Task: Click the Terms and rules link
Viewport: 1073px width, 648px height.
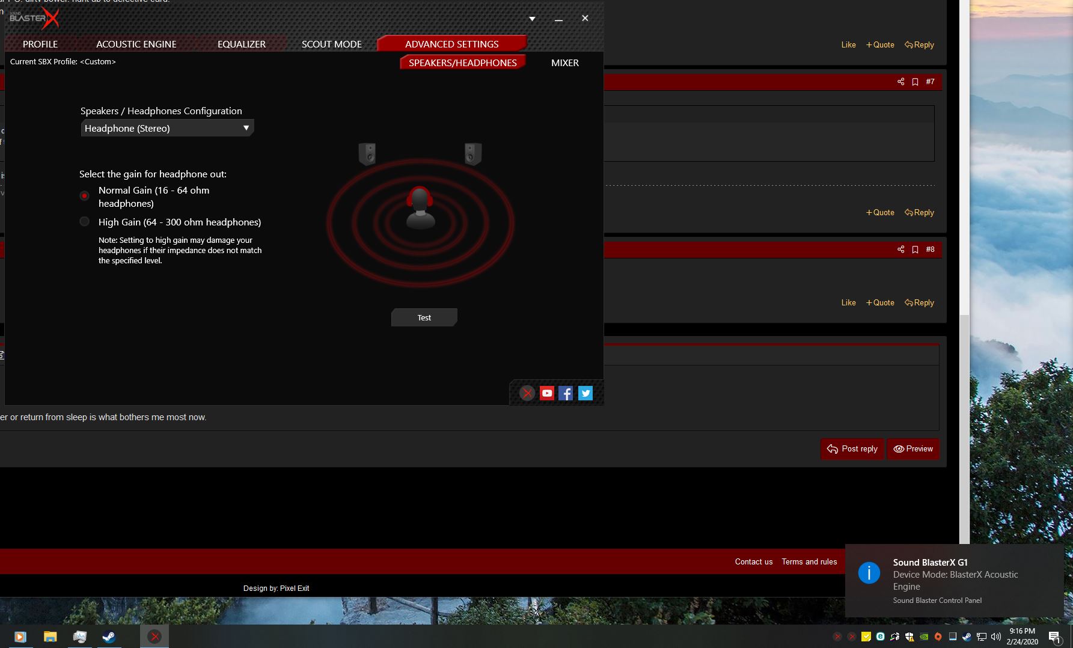Action: click(809, 561)
